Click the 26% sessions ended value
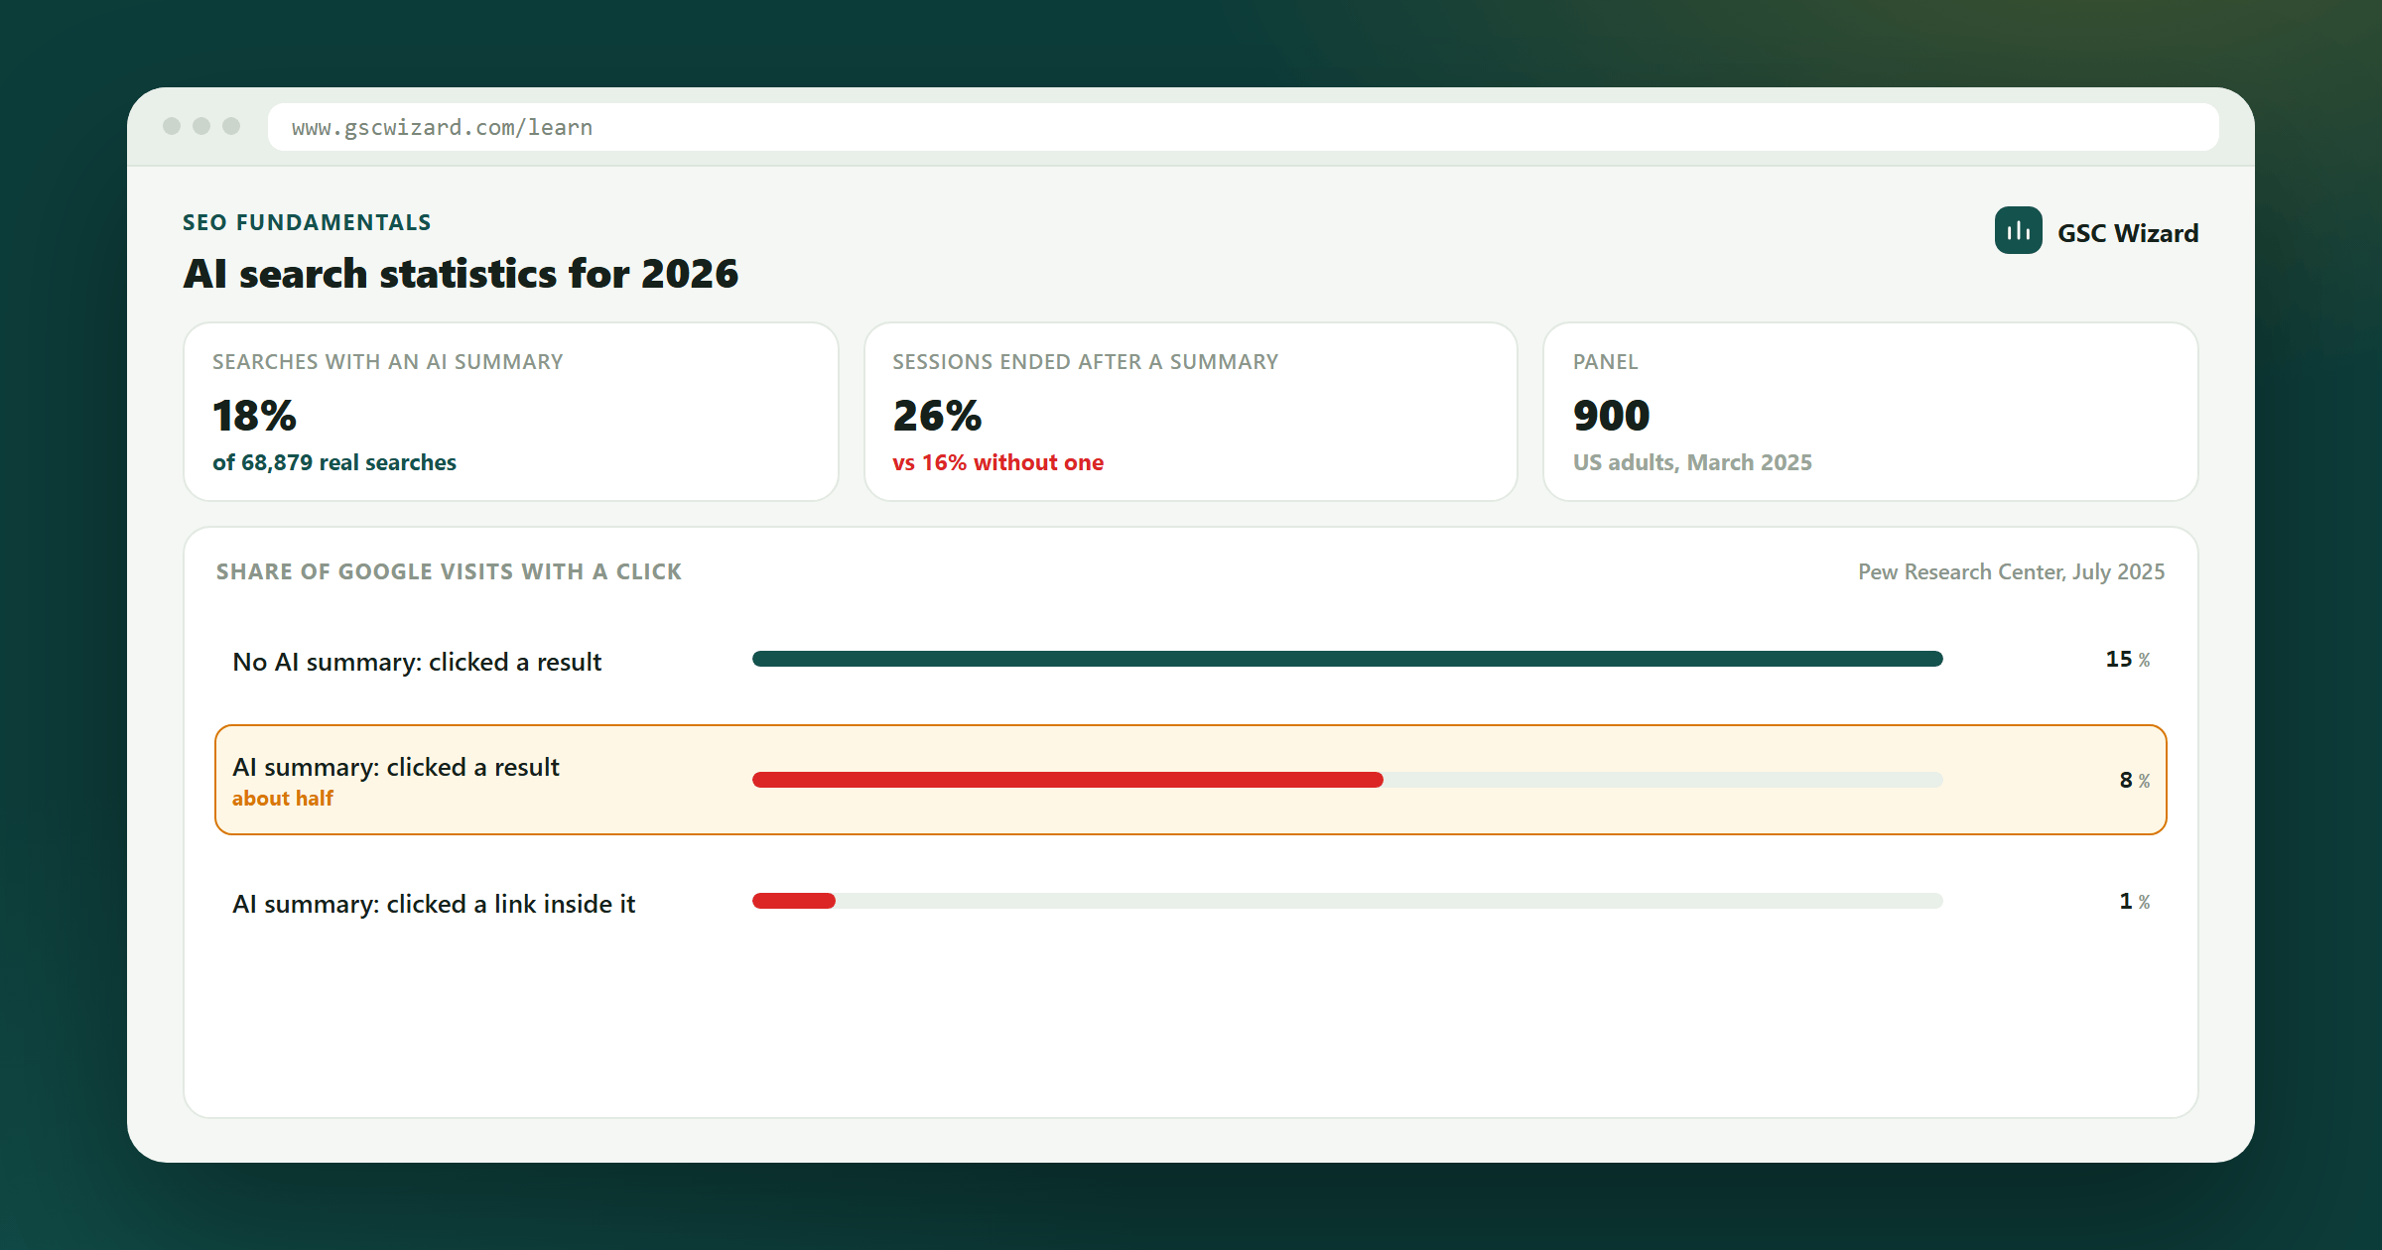This screenshot has width=2382, height=1250. (937, 416)
